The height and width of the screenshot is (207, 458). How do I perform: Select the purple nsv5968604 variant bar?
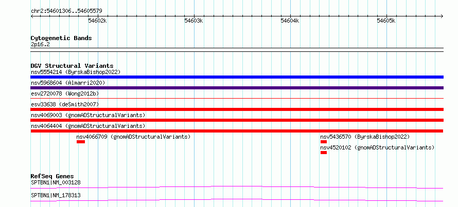[x=237, y=88]
